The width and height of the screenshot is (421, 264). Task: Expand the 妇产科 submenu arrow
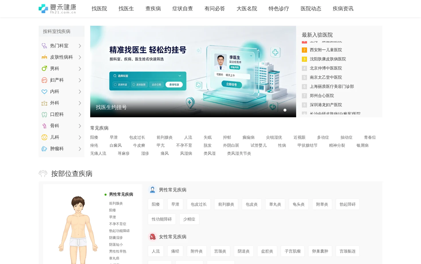click(x=80, y=80)
